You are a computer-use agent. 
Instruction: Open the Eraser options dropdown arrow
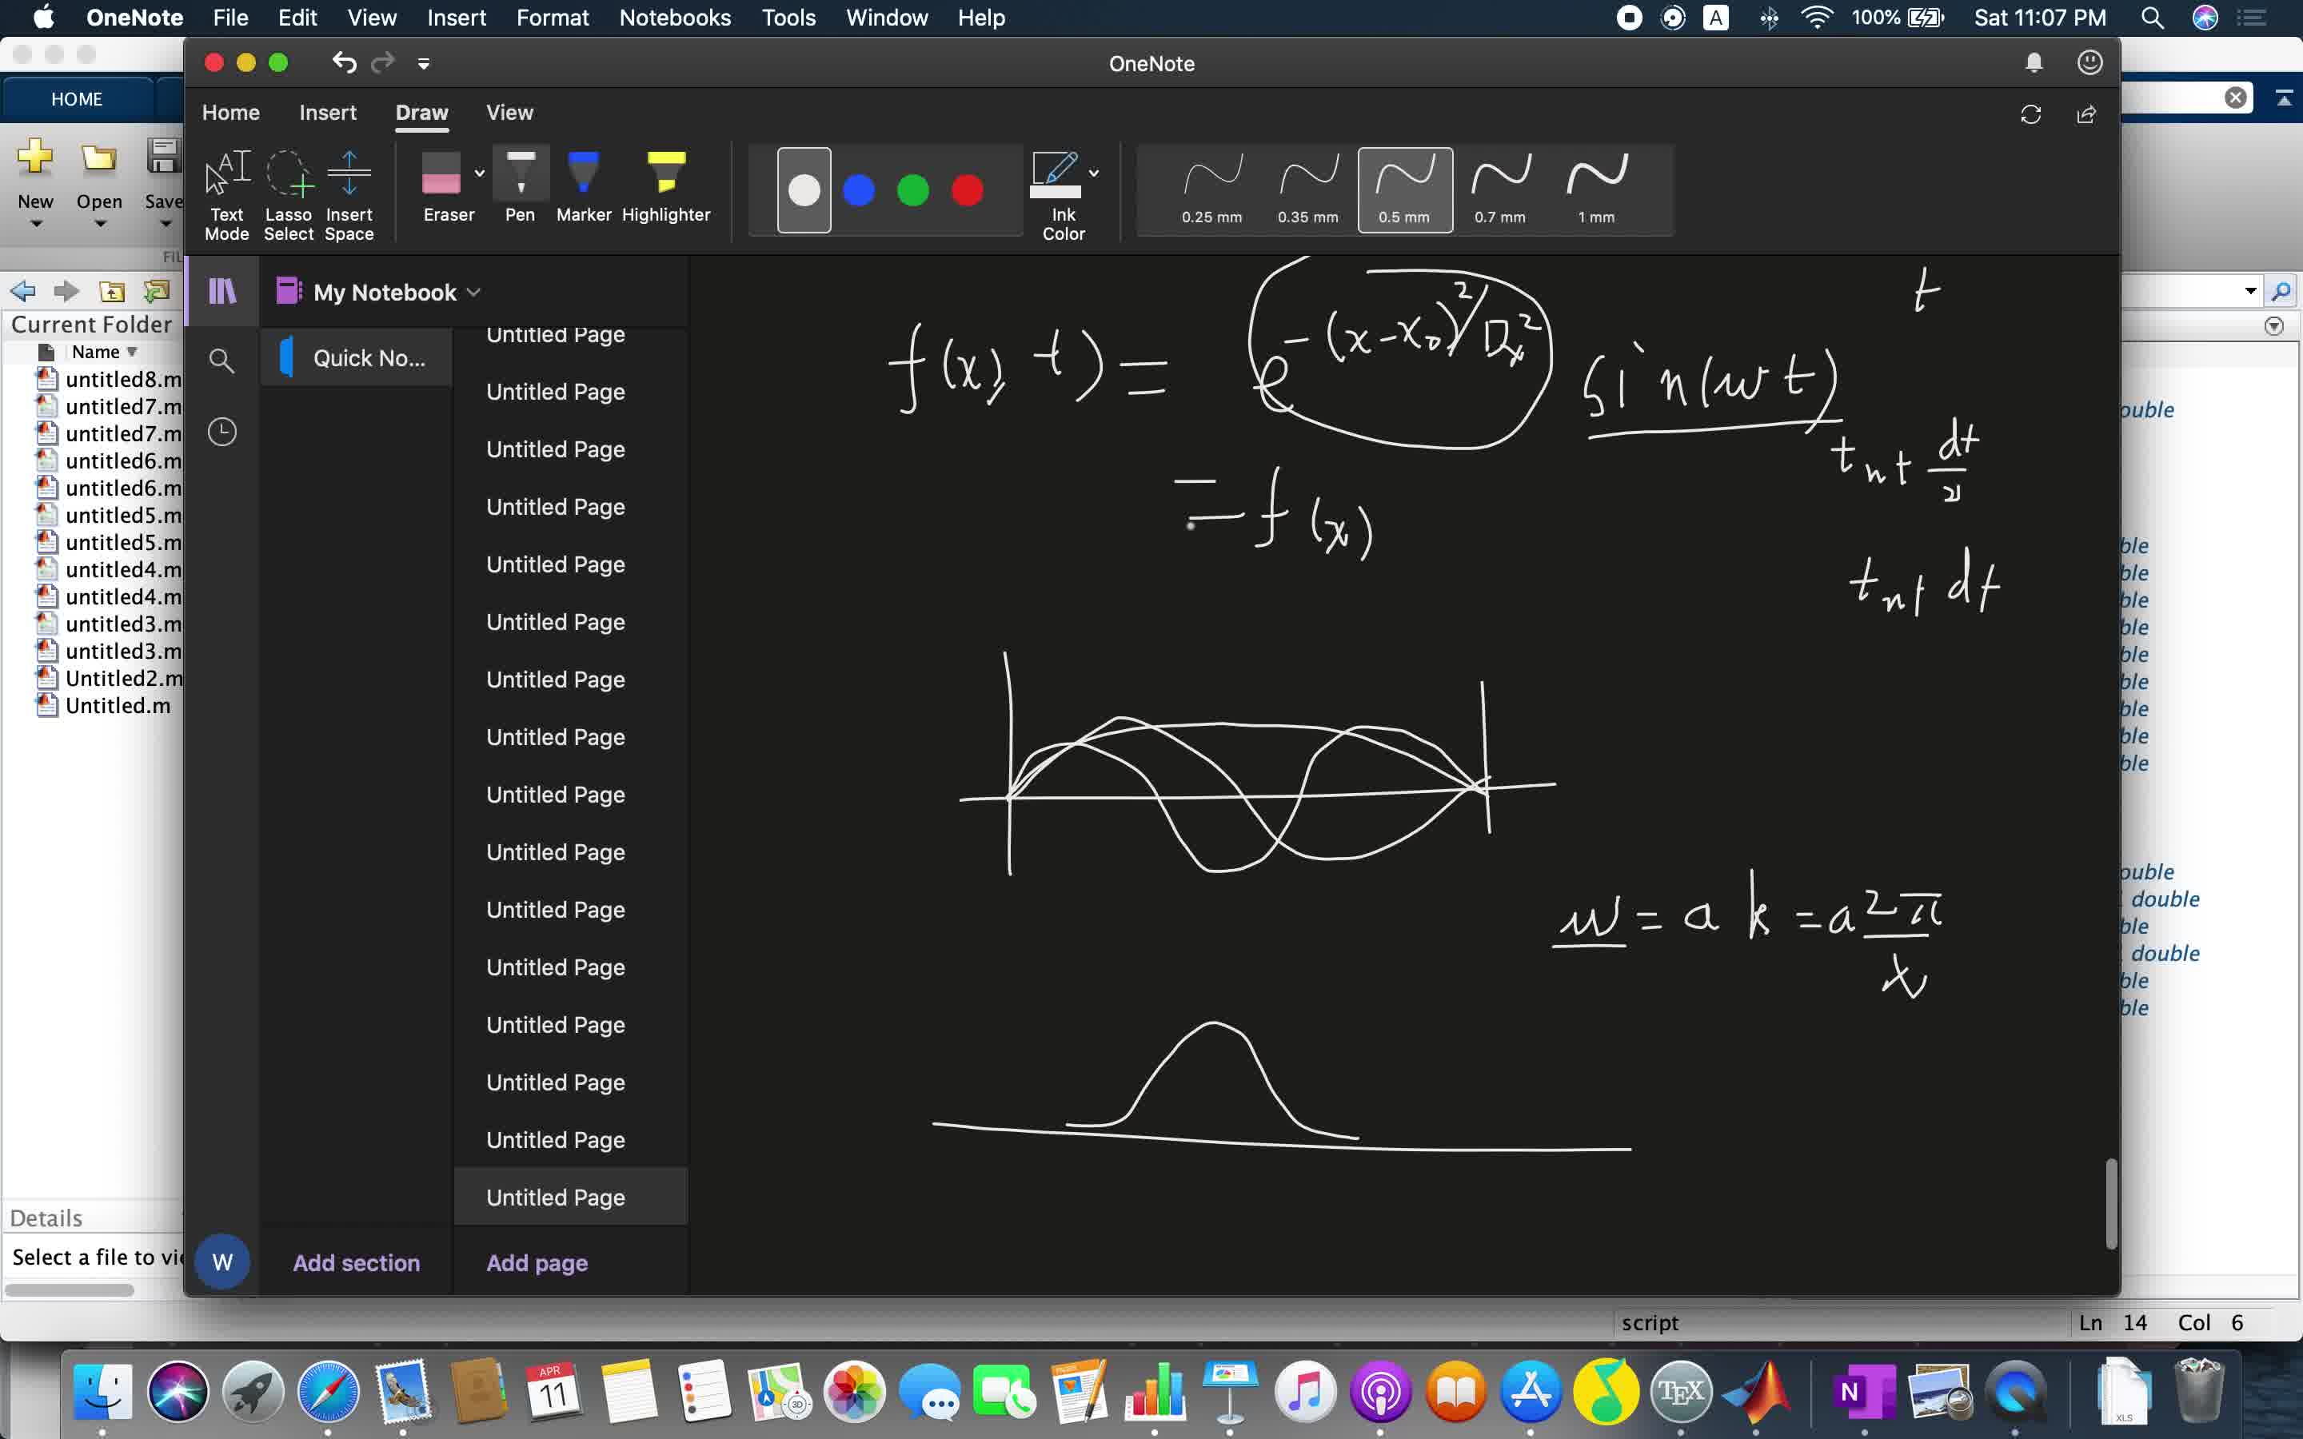coord(480,173)
